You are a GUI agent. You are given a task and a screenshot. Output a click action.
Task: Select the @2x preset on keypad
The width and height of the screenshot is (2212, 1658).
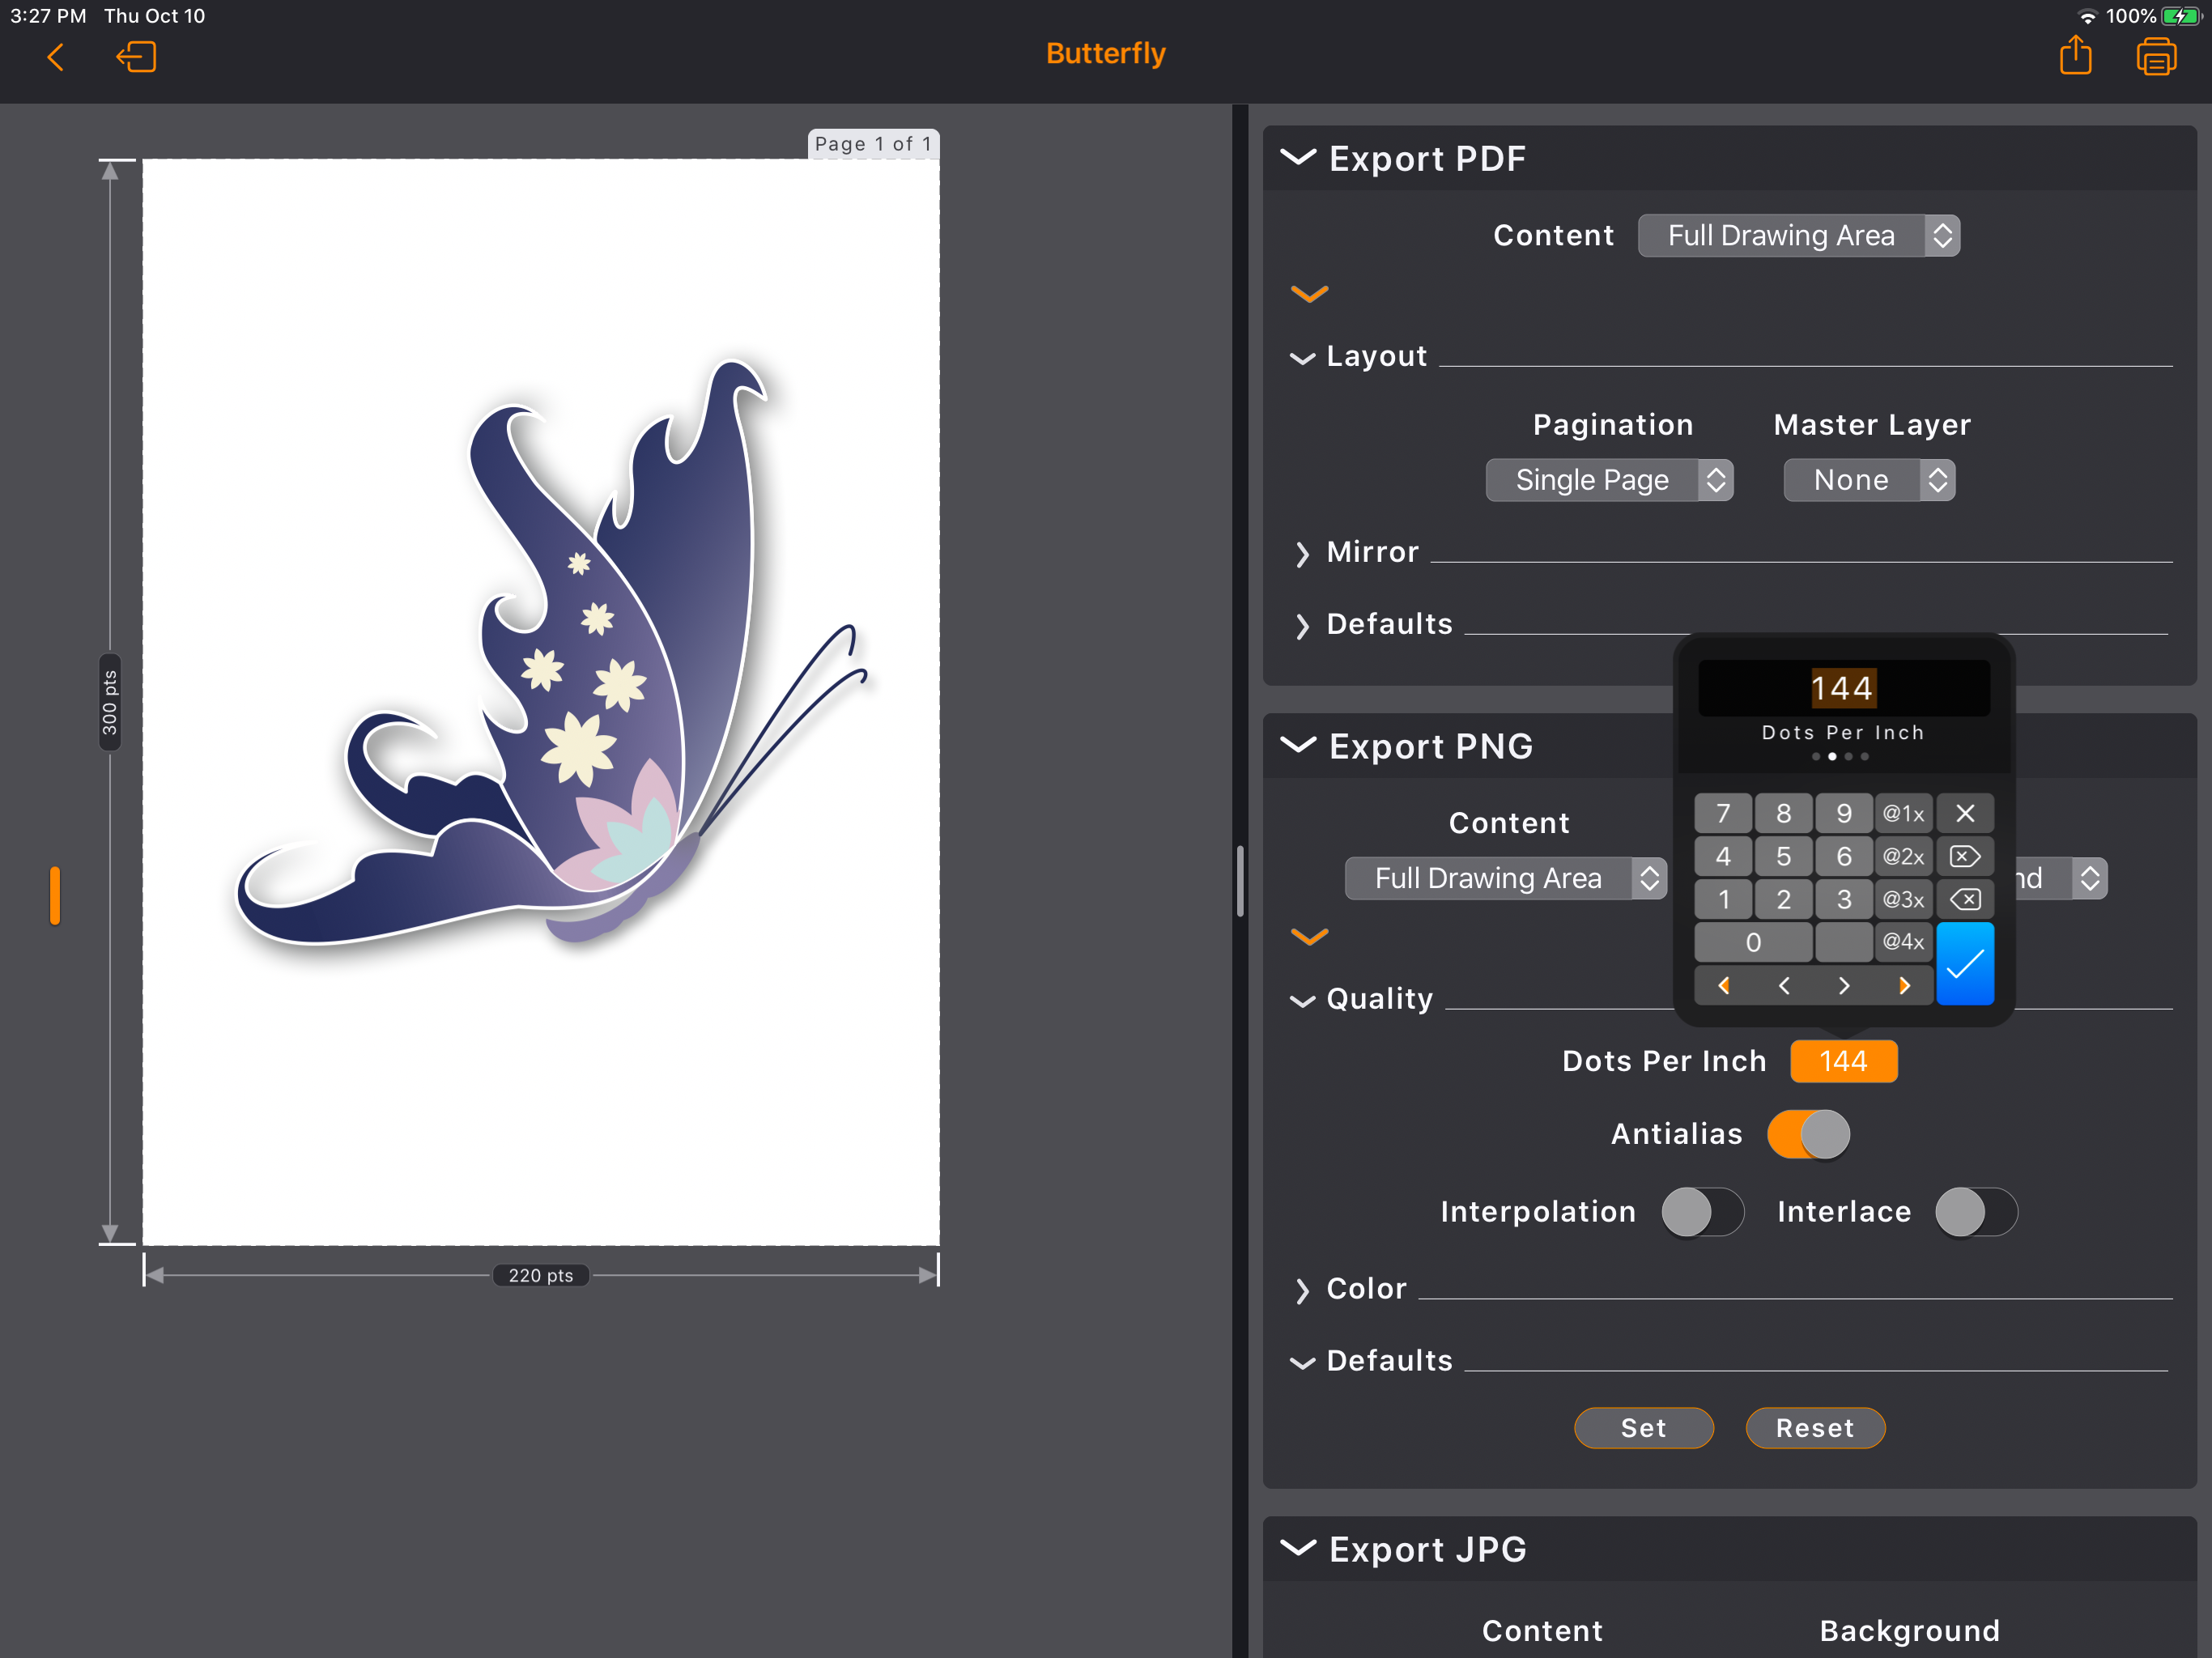coord(1903,856)
